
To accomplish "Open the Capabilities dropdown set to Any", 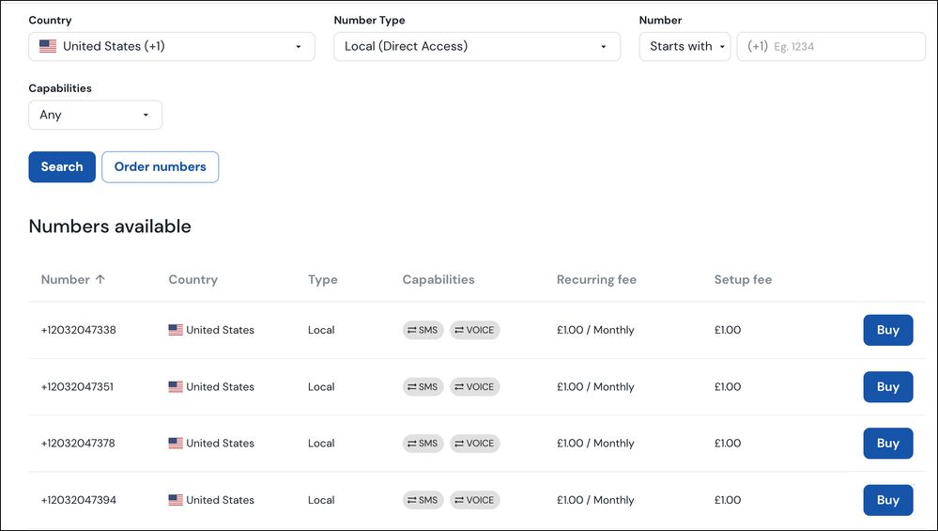I will 95,115.
